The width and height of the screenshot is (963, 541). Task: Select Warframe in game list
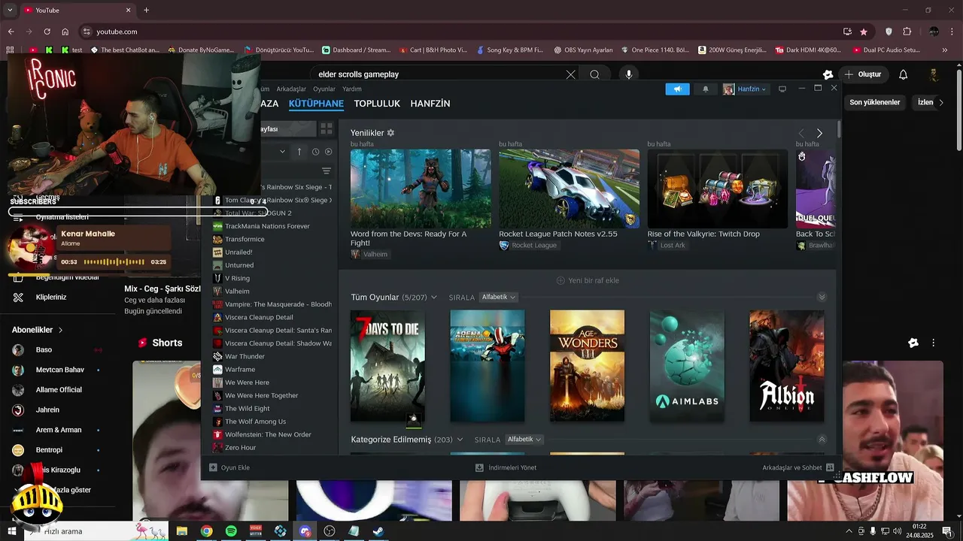pyautogui.click(x=240, y=370)
